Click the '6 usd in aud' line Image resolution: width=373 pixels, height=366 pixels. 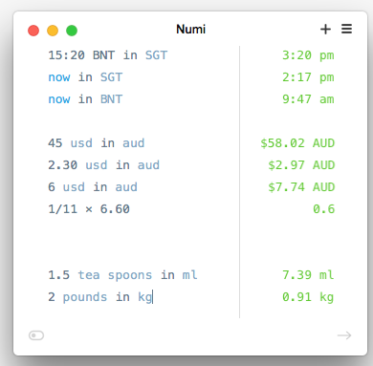click(93, 187)
